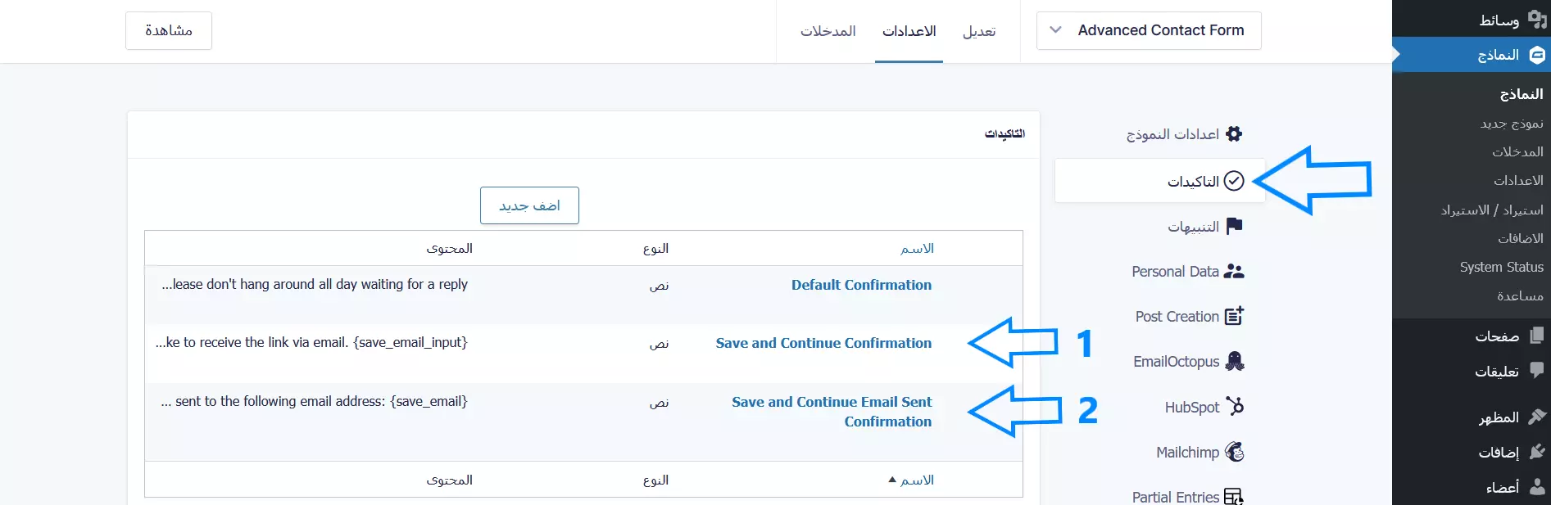The width and height of the screenshot is (1551, 505).
Task: Click the Partial Entries icon
Action: point(1233,496)
